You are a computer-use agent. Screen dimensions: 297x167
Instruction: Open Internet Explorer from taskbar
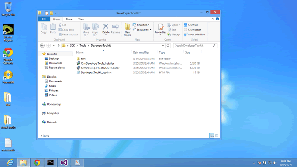point(10,163)
